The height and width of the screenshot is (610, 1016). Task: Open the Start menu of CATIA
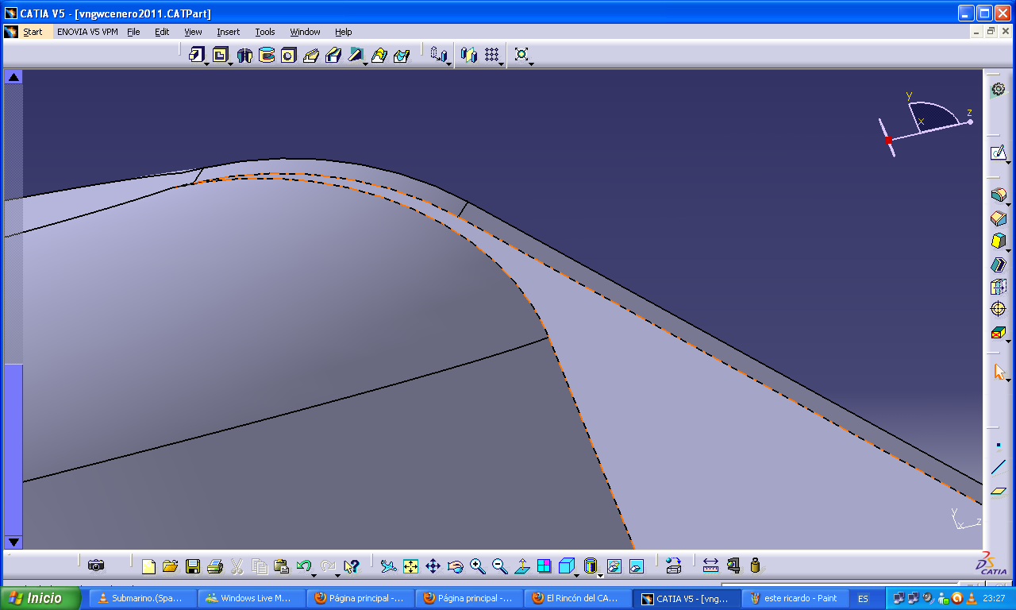tap(33, 32)
